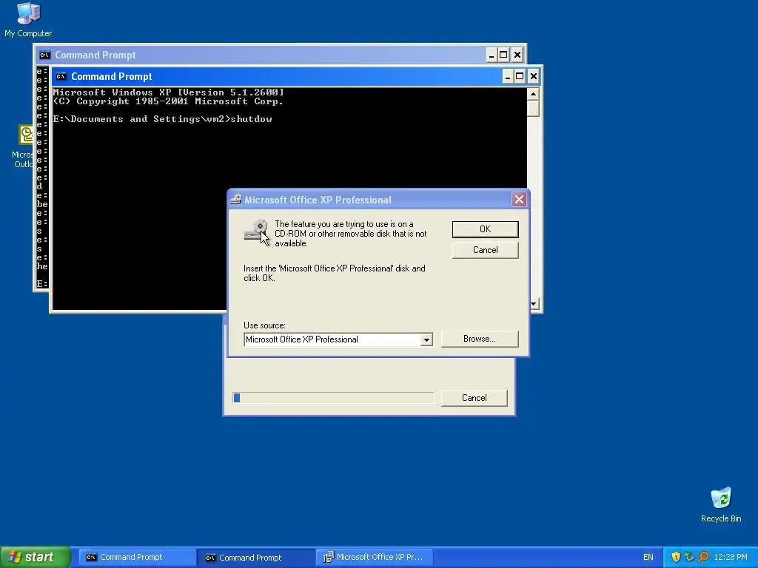
Task: Click the orange magnifier tray icon
Action: click(x=703, y=557)
